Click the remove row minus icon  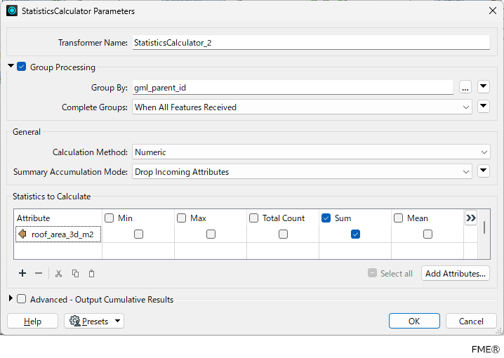tap(39, 273)
